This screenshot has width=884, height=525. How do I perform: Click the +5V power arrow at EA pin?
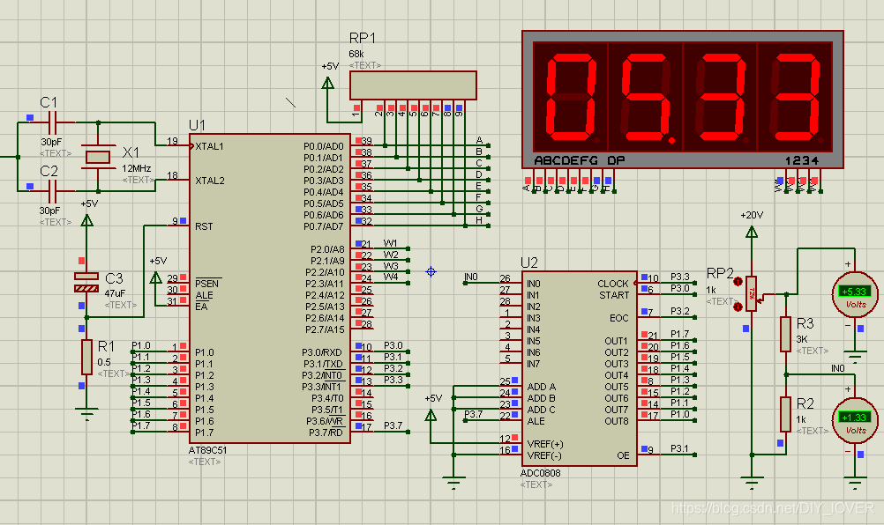tap(156, 277)
